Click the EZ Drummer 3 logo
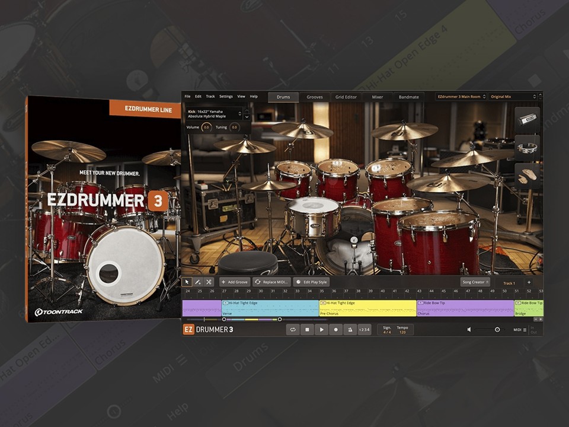Image resolution: width=569 pixels, height=427 pixels. click(x=208, y=329)
